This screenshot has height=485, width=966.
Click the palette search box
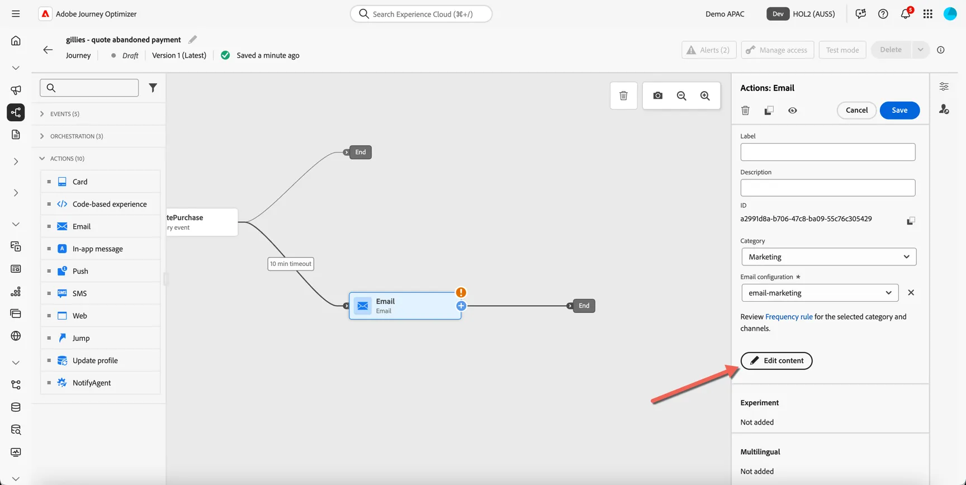click(x=89, y=88)
